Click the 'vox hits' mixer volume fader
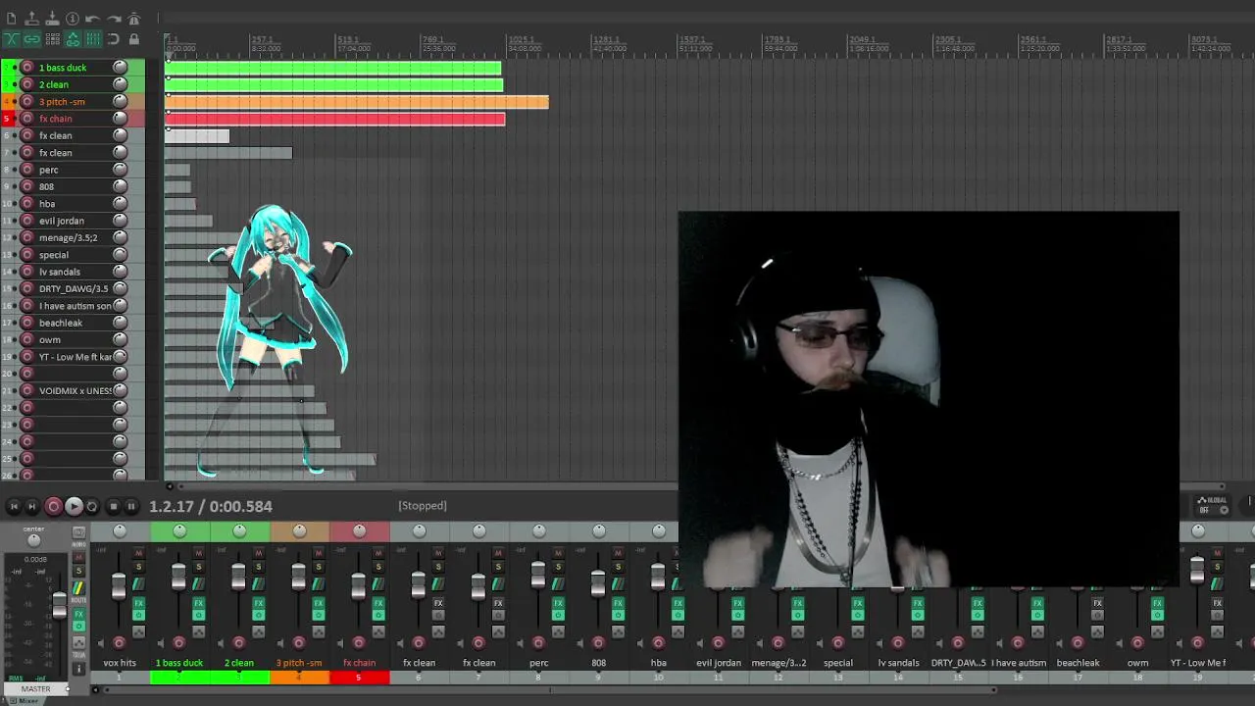Screen dimensions: 1255x706 (x=119, y=586)
